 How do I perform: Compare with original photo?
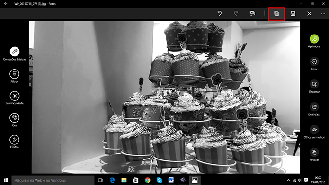pyautogui.click(x=252, y=14)
